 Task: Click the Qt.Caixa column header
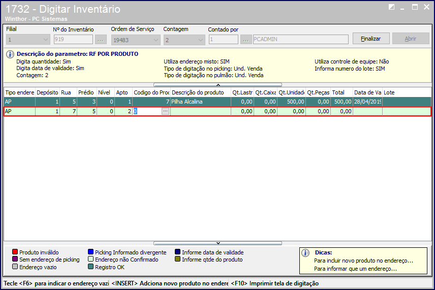click(x=265, y=92)
